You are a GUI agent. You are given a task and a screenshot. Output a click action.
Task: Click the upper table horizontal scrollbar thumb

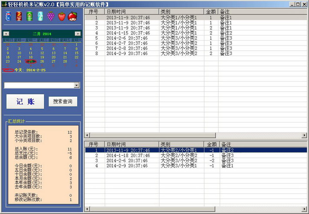153,135
